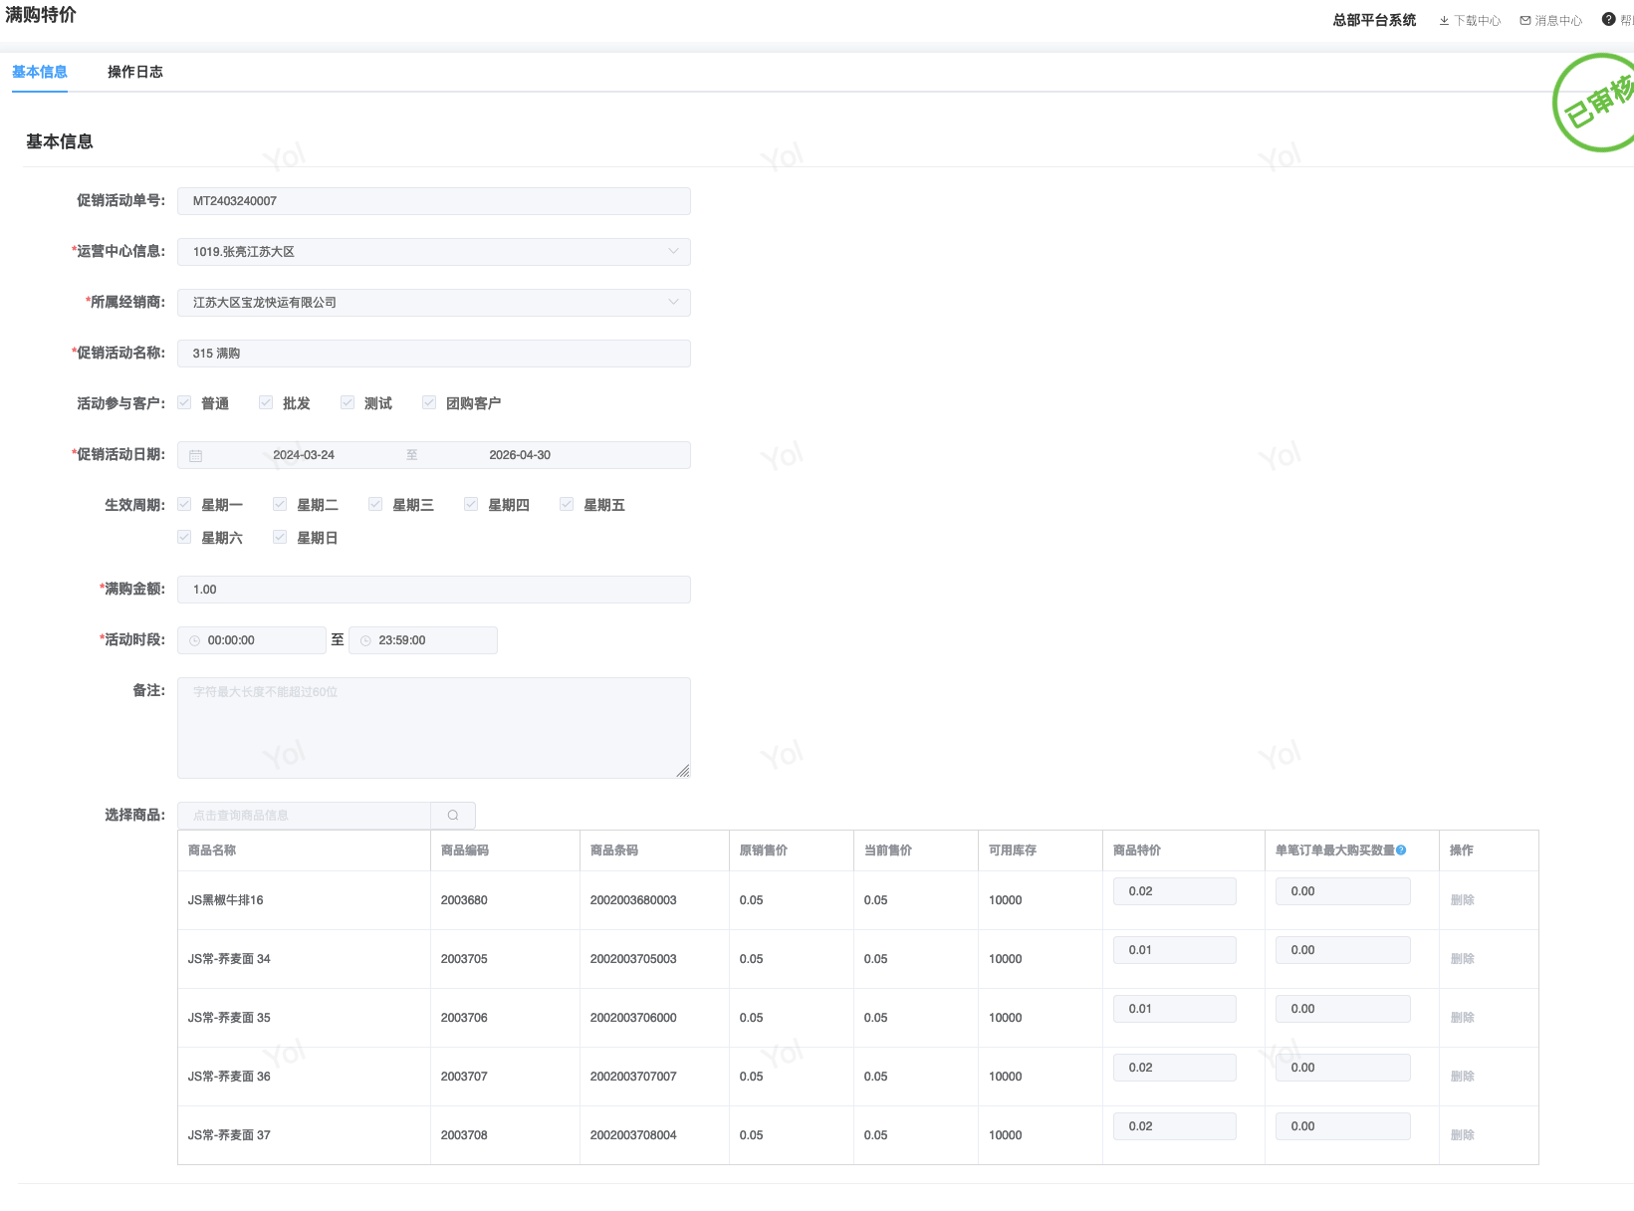
Task: Toggle the 星期日 checkbox
Action: 280,537
